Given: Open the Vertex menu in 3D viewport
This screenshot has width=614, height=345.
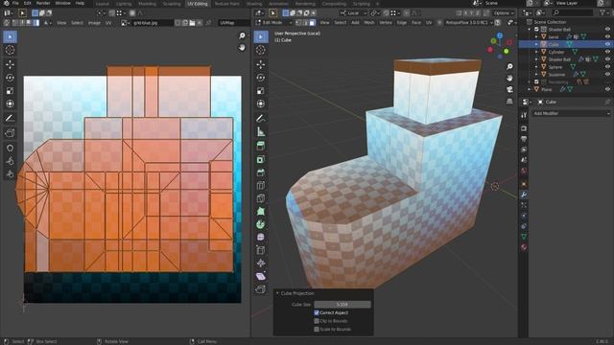Looking at the screenshot, I should [386, 23].
